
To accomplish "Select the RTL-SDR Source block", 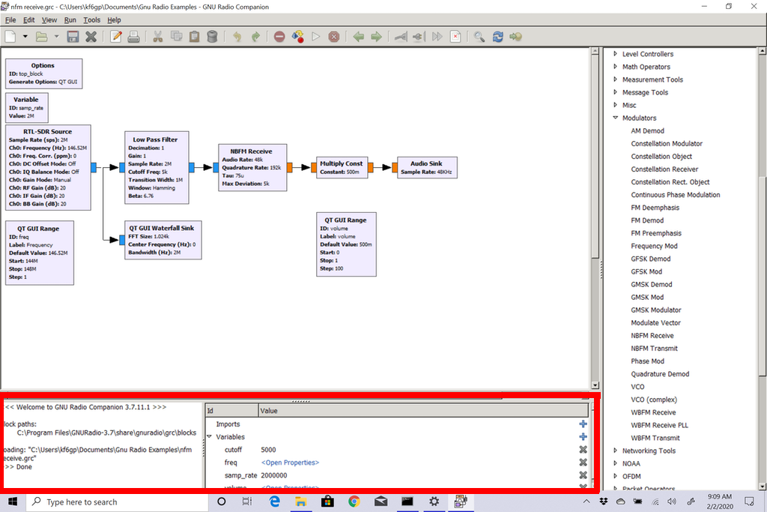I will [48, 167].
